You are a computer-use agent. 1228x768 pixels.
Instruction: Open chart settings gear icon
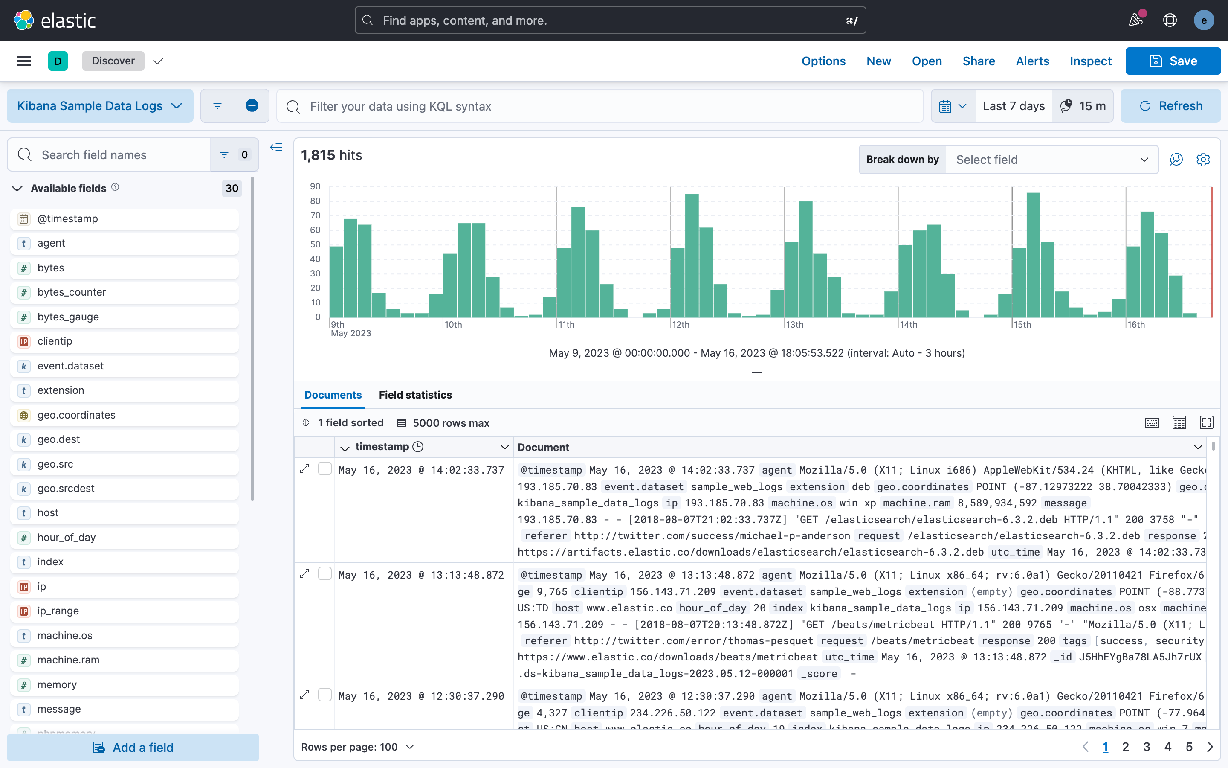[1202, 160]
